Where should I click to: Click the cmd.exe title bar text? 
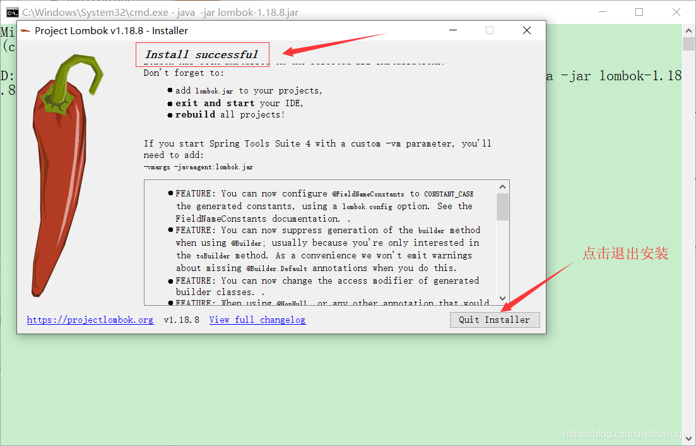[160, 13]
